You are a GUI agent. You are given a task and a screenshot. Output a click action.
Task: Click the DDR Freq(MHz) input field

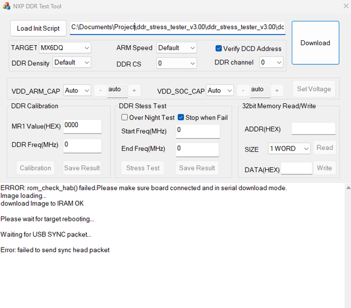(x=82, y=146)
